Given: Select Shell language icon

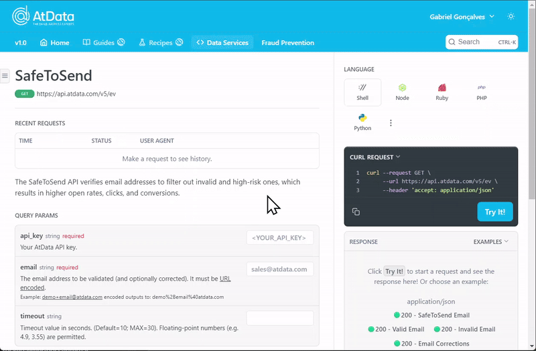Looking at the screenshot, I should 362,92.
